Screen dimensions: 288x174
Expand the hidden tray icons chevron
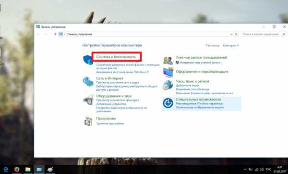245,170
